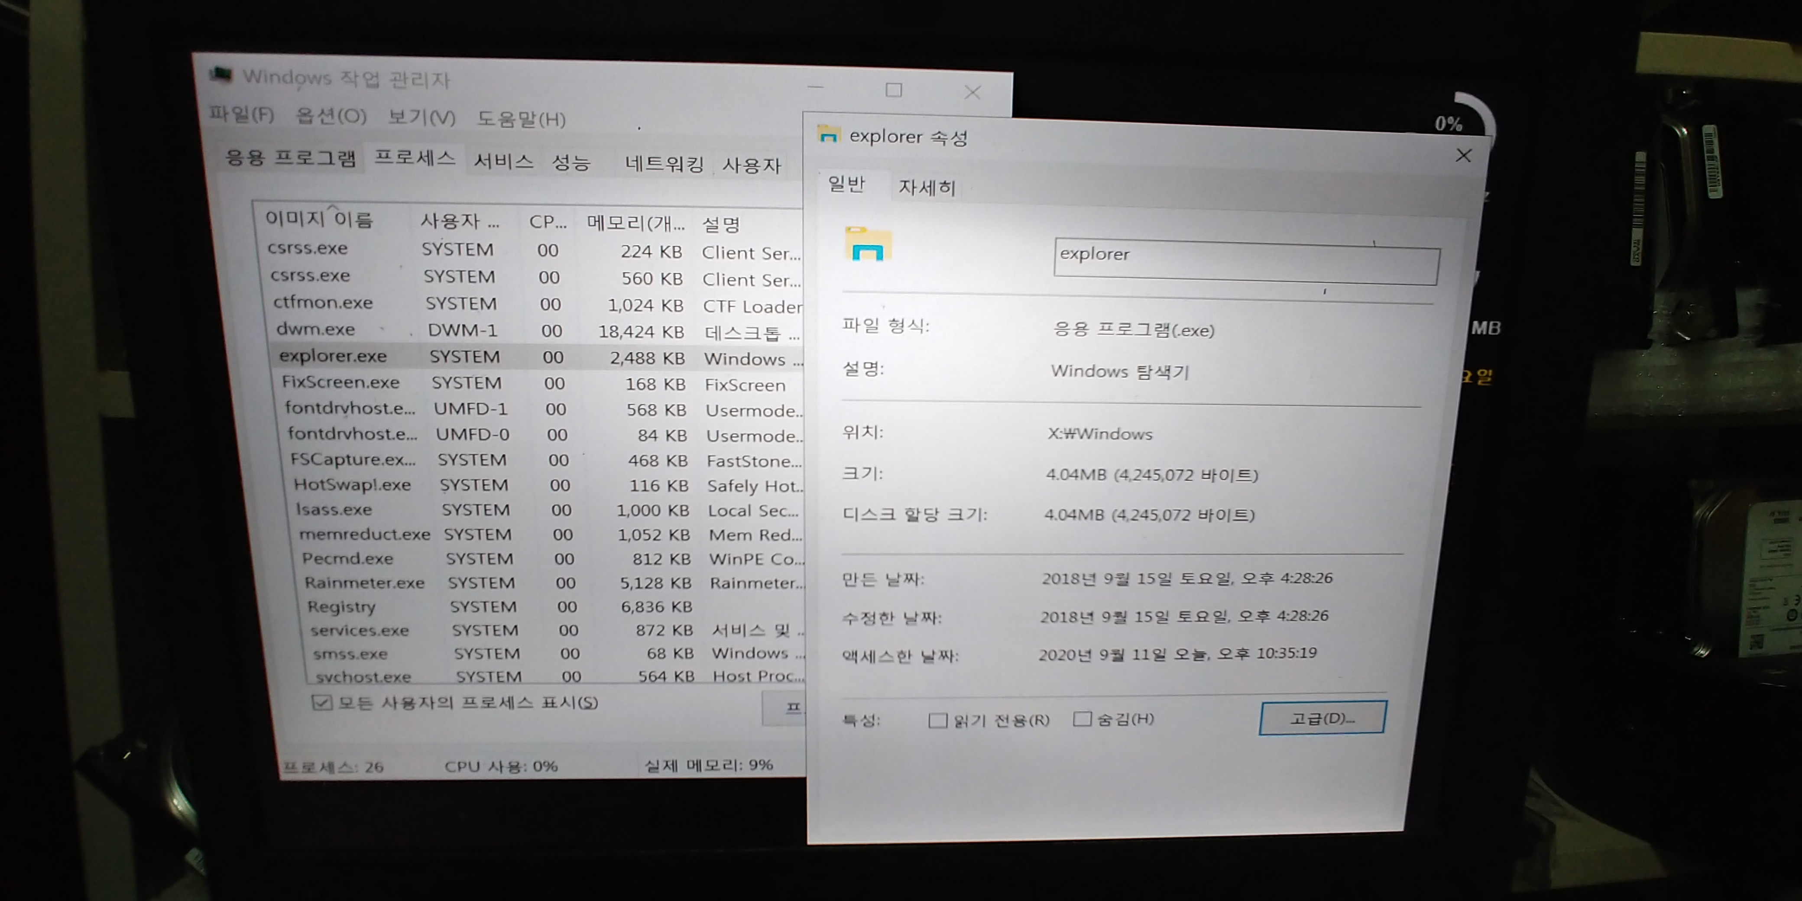Click the large explorer file icon

point(868,244)
